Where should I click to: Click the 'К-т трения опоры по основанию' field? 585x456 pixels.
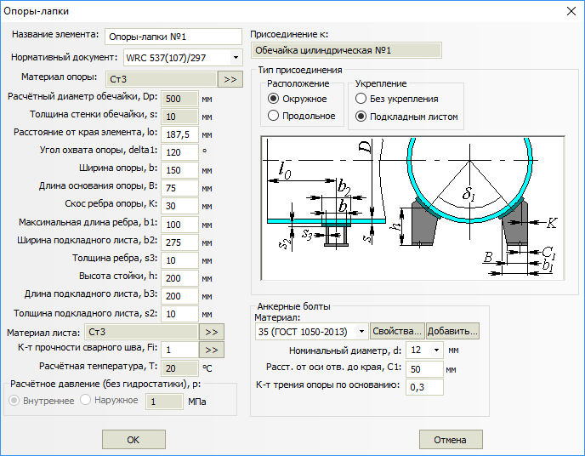[424, 387]
